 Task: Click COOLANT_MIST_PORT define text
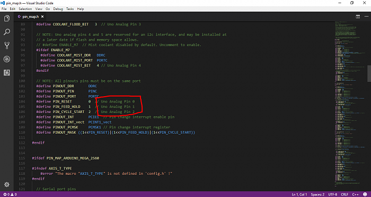click(x=75, y=60)
